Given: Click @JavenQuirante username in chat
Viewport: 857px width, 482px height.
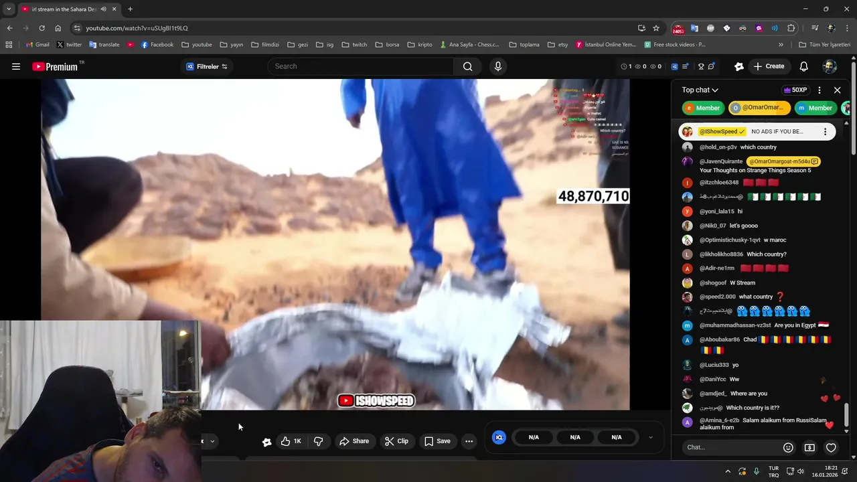Looking at the screenshot, I should (721, 161).
